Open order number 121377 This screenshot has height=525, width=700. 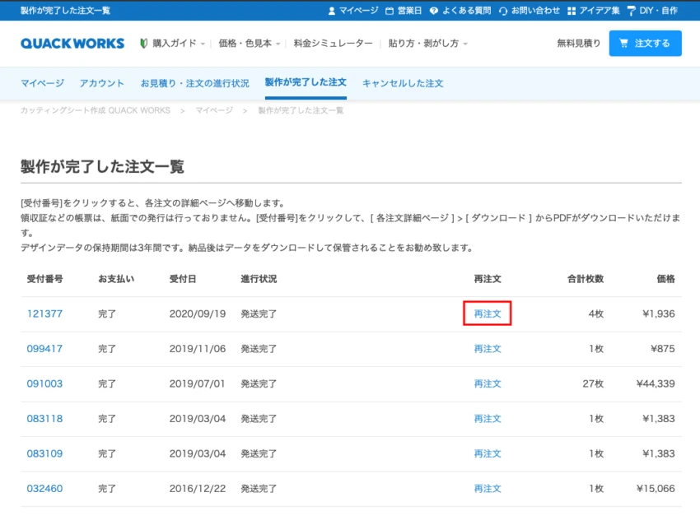(x=44, y=314)
